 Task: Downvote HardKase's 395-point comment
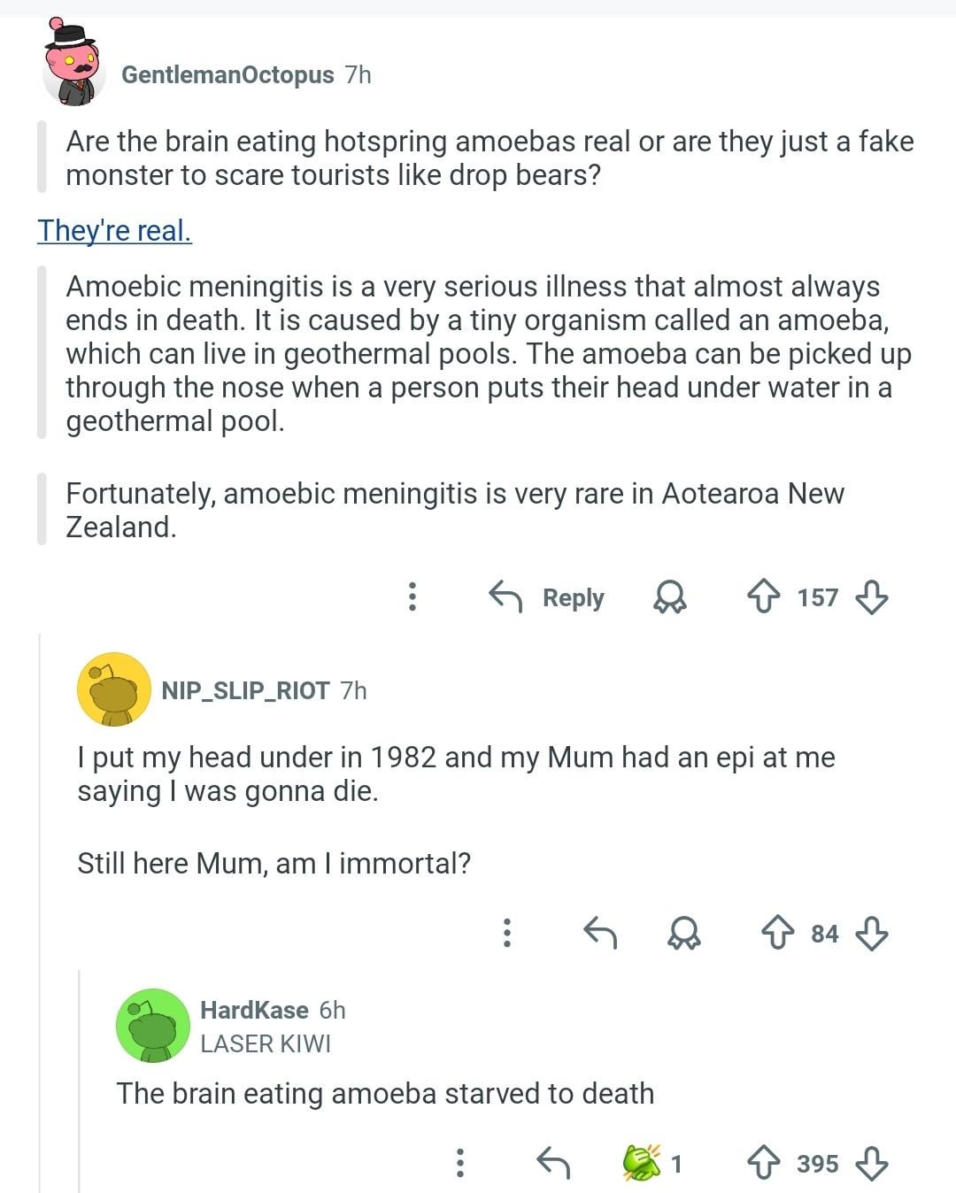click(x=872, y=1162)
